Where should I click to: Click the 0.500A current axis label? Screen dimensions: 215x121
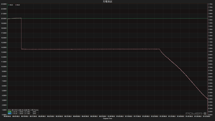tap(211, 83)
